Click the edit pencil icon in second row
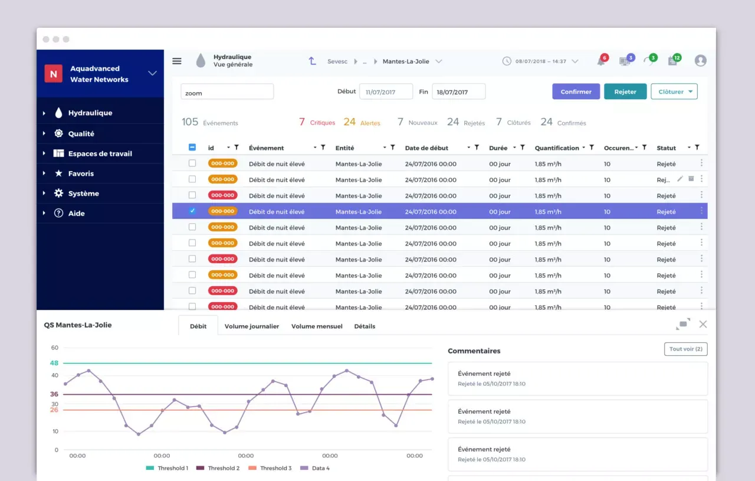Image resolution: width=755 pixels, height=481 pixels. coord(680,179)
